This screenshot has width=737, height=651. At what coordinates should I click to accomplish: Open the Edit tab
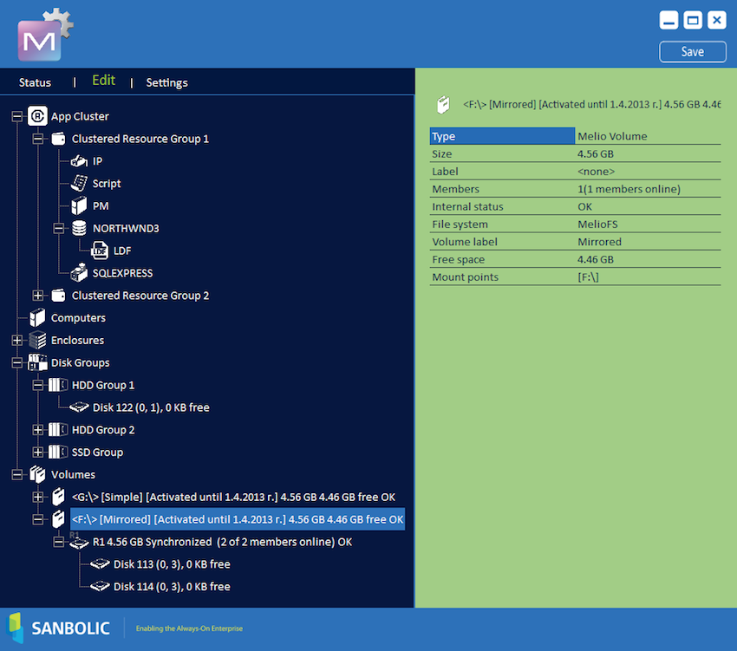pyautogui.click(x=103, y=81)
